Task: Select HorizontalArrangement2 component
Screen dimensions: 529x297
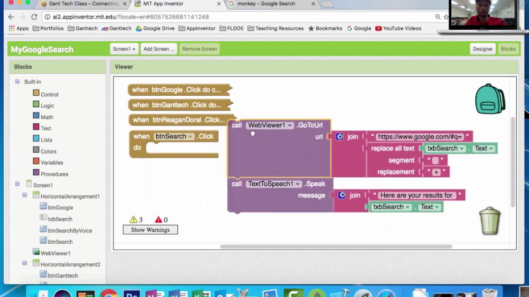Action: point(70,264)
